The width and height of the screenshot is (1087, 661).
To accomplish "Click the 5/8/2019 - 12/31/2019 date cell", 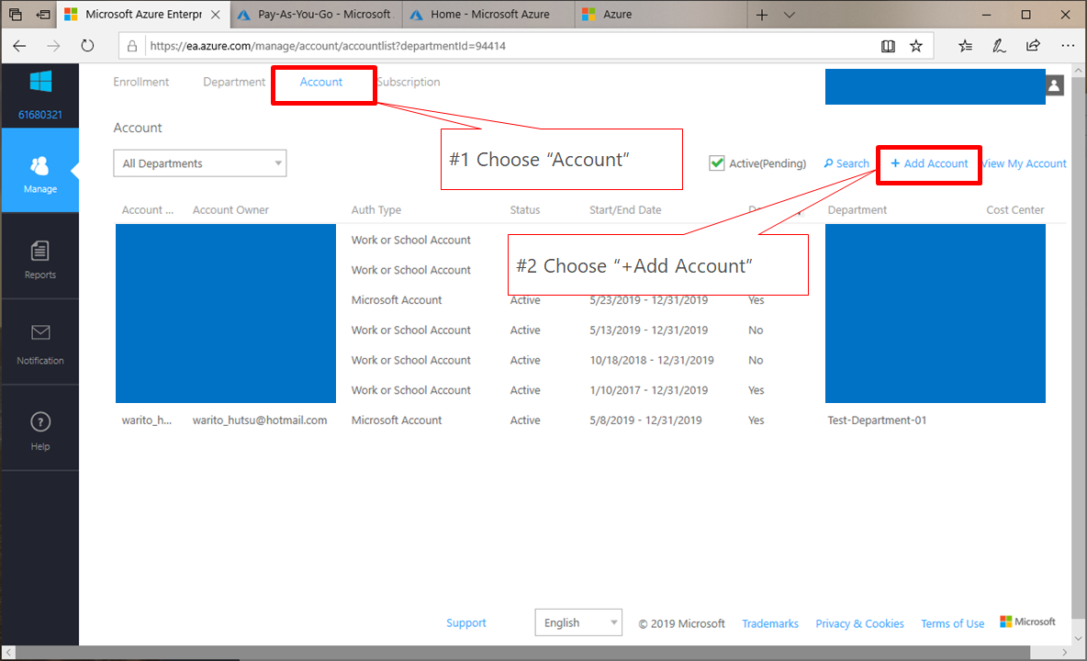I will tap(645, 420).
